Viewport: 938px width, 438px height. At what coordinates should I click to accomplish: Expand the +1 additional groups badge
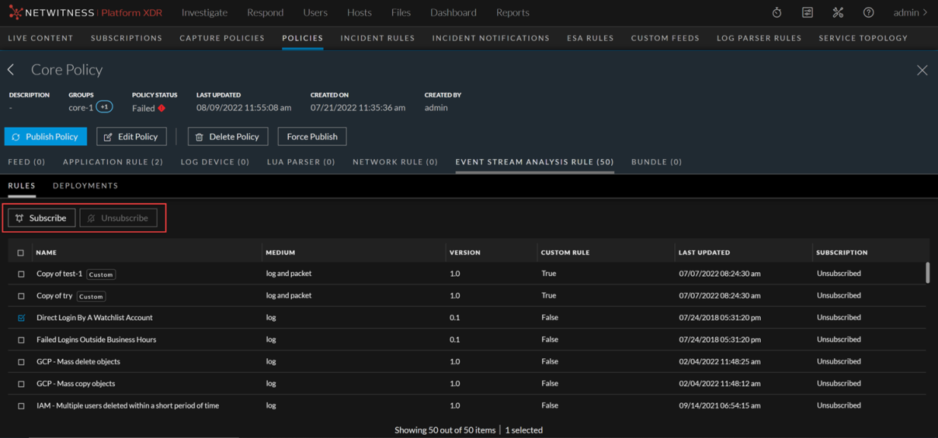click(105, 107)
